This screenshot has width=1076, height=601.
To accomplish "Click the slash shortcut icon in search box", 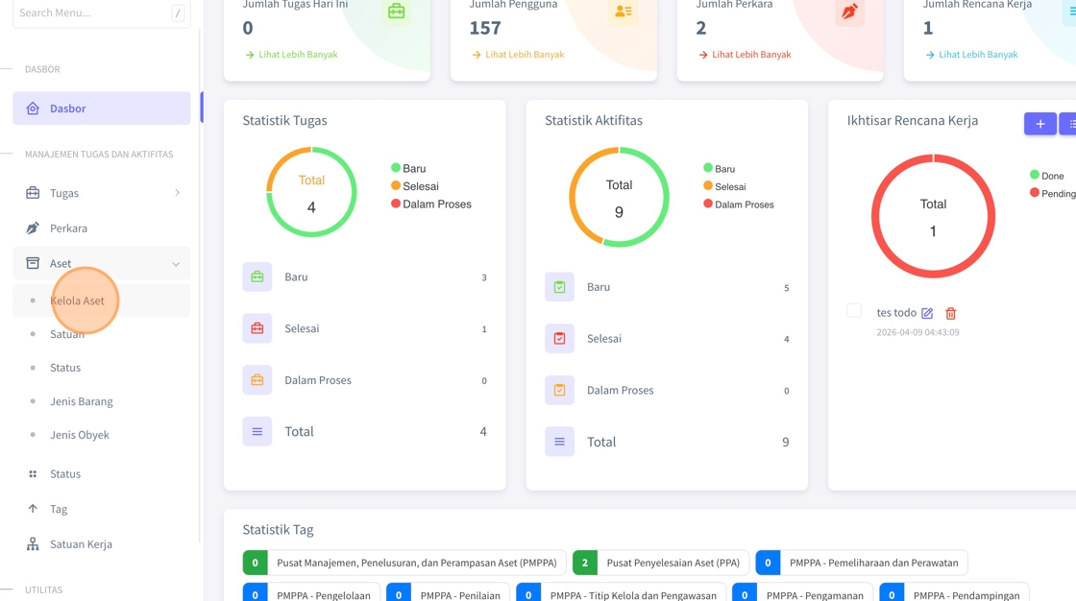I will (x=178, y=12).
